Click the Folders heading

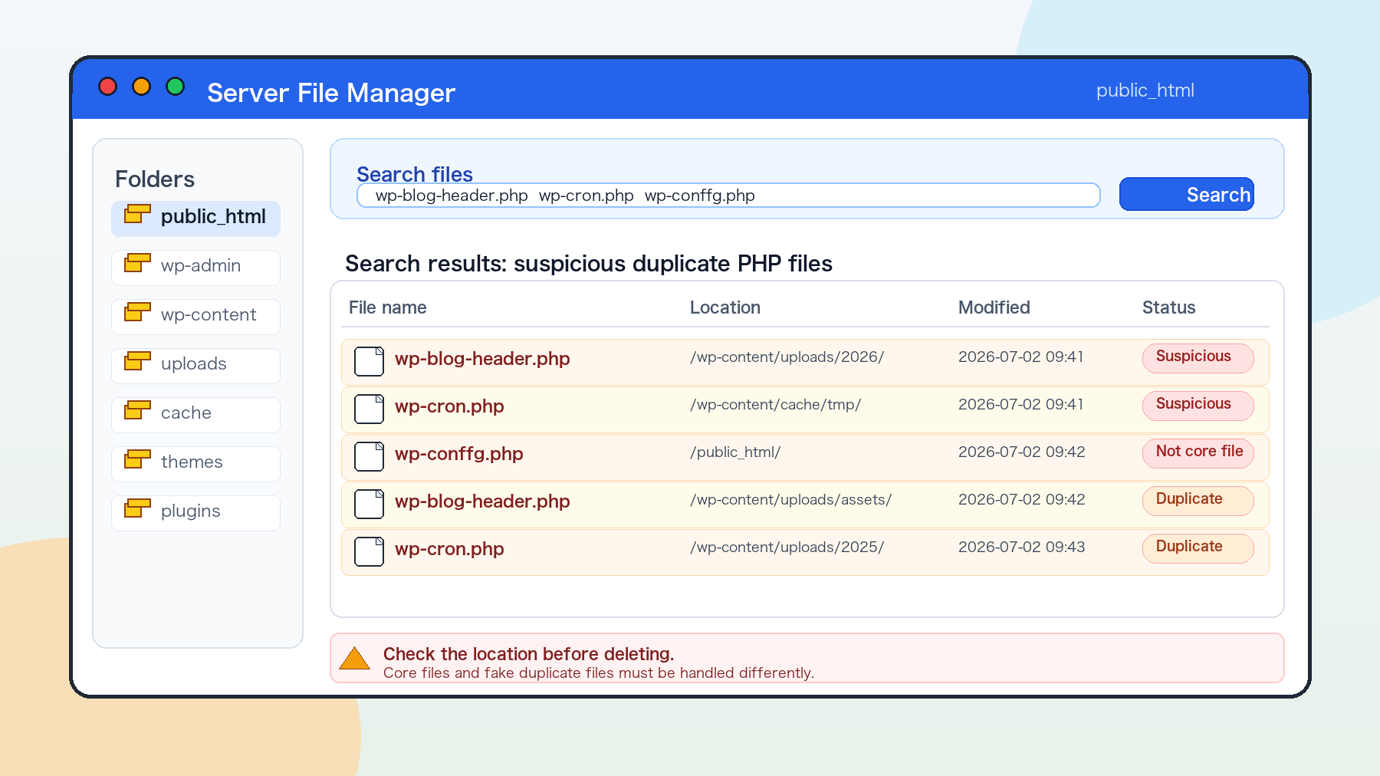[x=155, y=179]
